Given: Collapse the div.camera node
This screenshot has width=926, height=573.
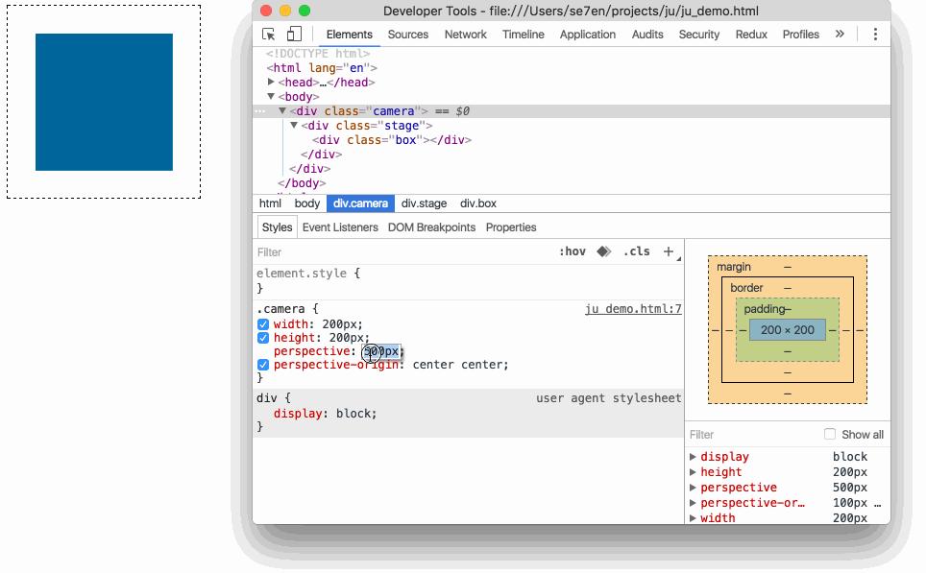Looking at the screenshot, I should coord(281,110).
